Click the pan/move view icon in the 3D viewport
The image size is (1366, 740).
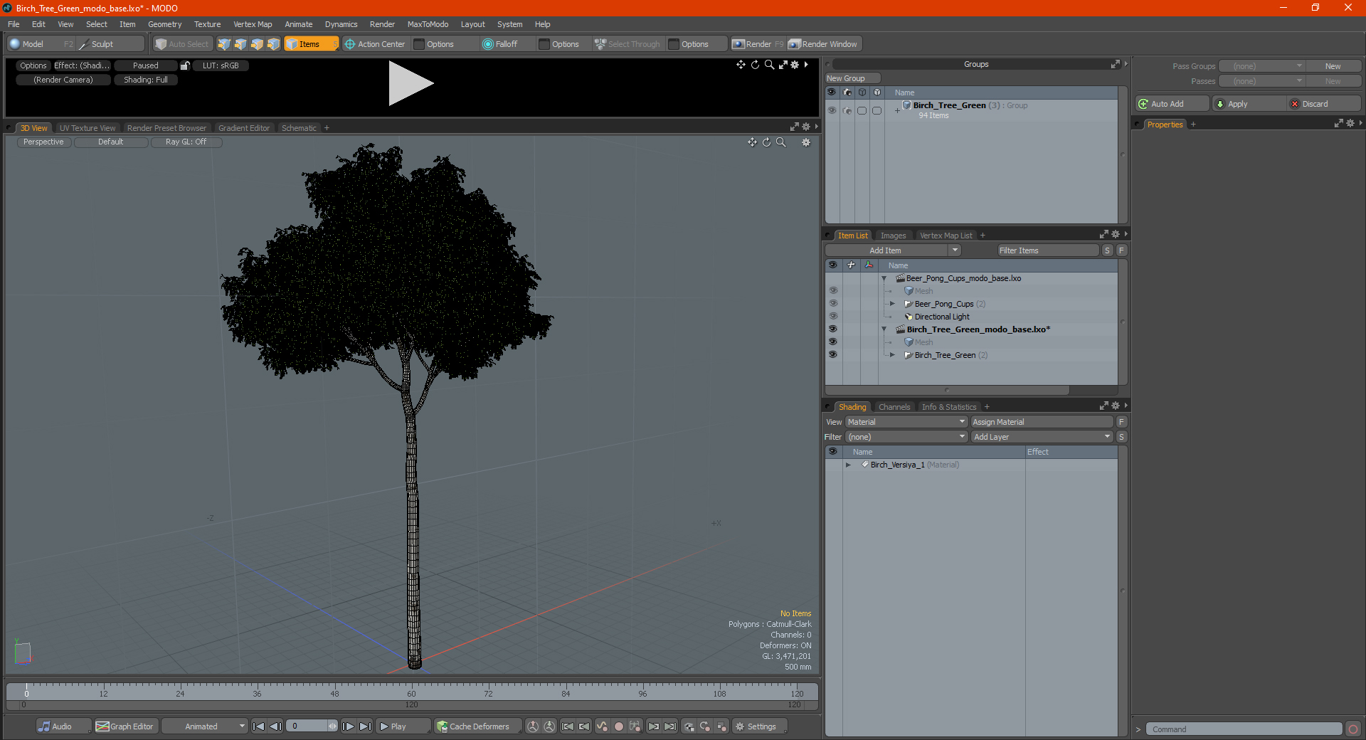(752, 142)
